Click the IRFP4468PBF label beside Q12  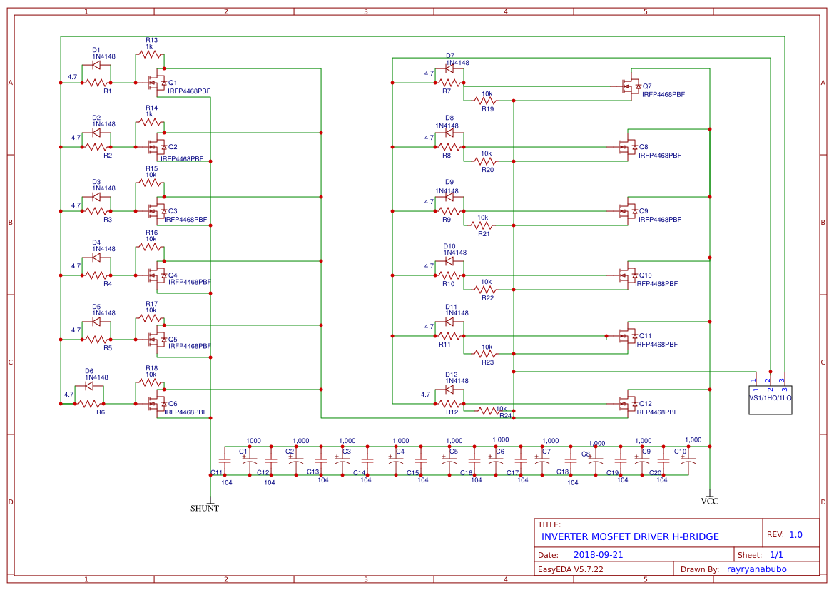point(656,412)
